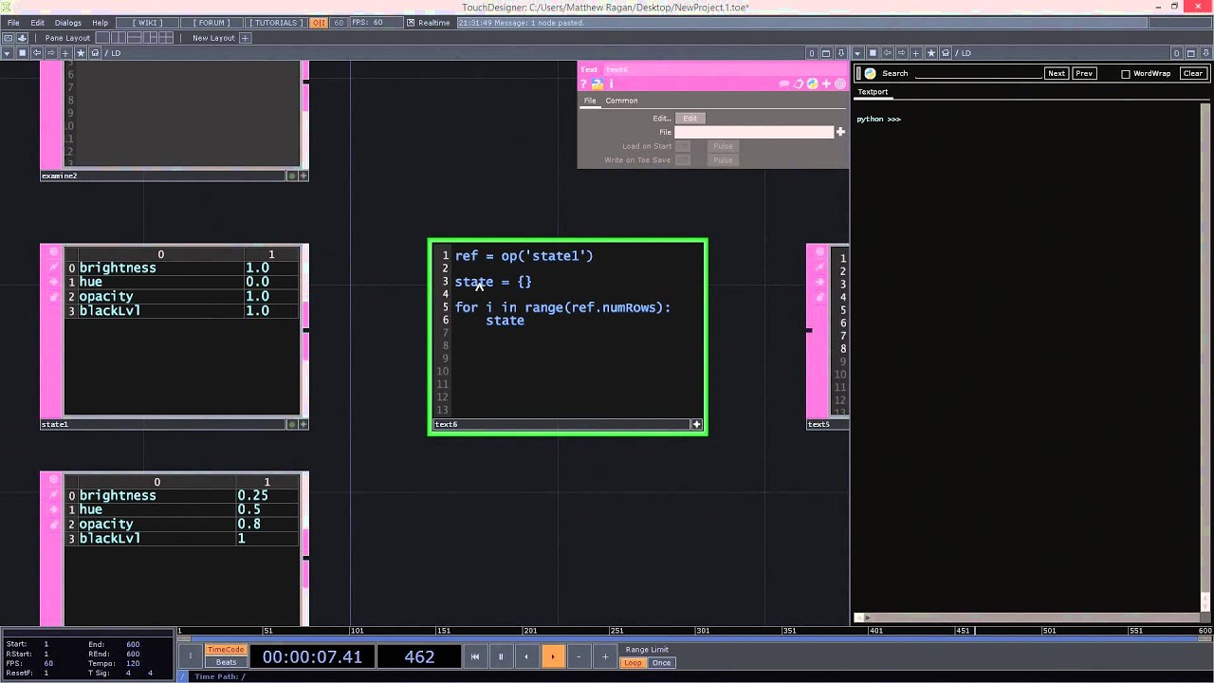Click the circular target icon in parameter header
Viewport: 1214px width, 683px height.
tap(839, 83)
